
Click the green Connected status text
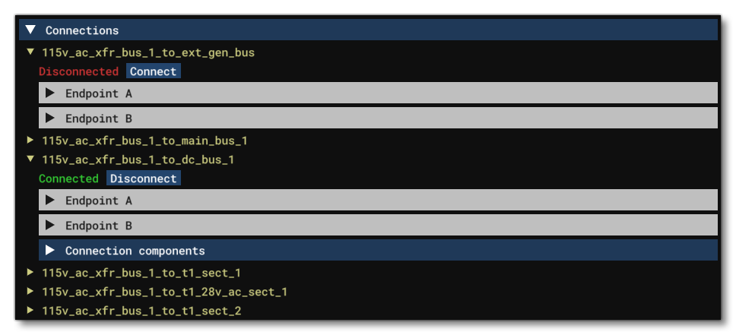coord(68,179)
